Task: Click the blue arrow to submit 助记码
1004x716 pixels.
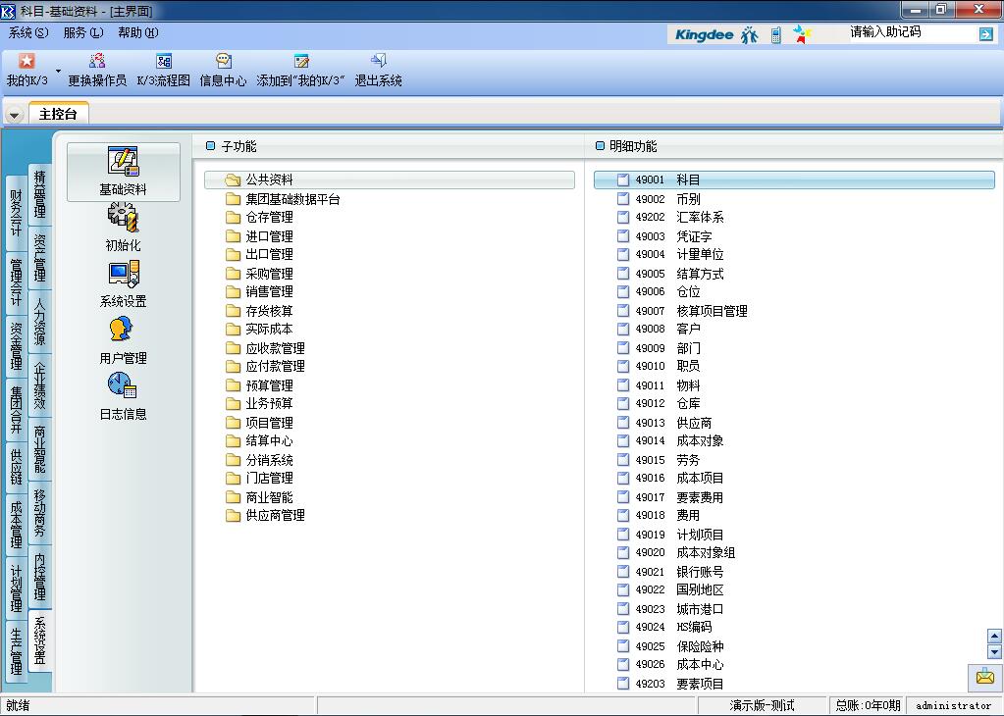Action: (x=986, y=33)
